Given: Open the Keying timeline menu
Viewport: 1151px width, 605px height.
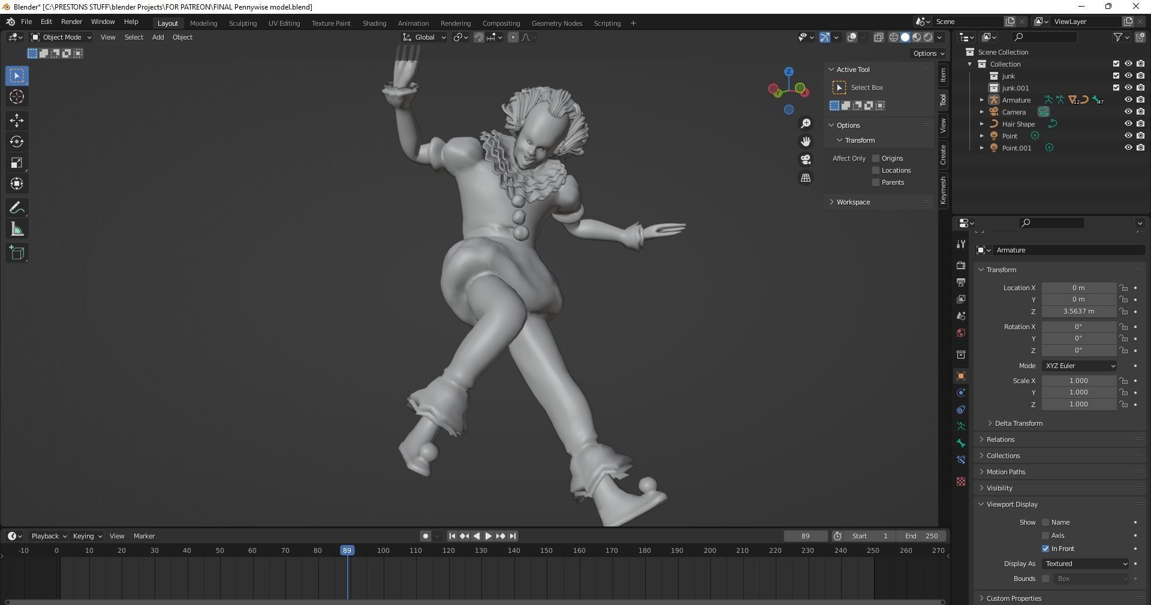Looking at the screenshot, I should [x=87, y=536].
